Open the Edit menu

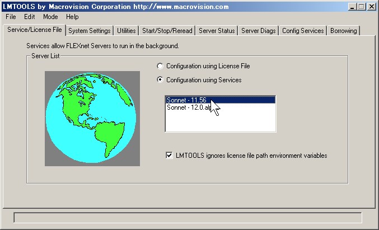click(29, 17)
